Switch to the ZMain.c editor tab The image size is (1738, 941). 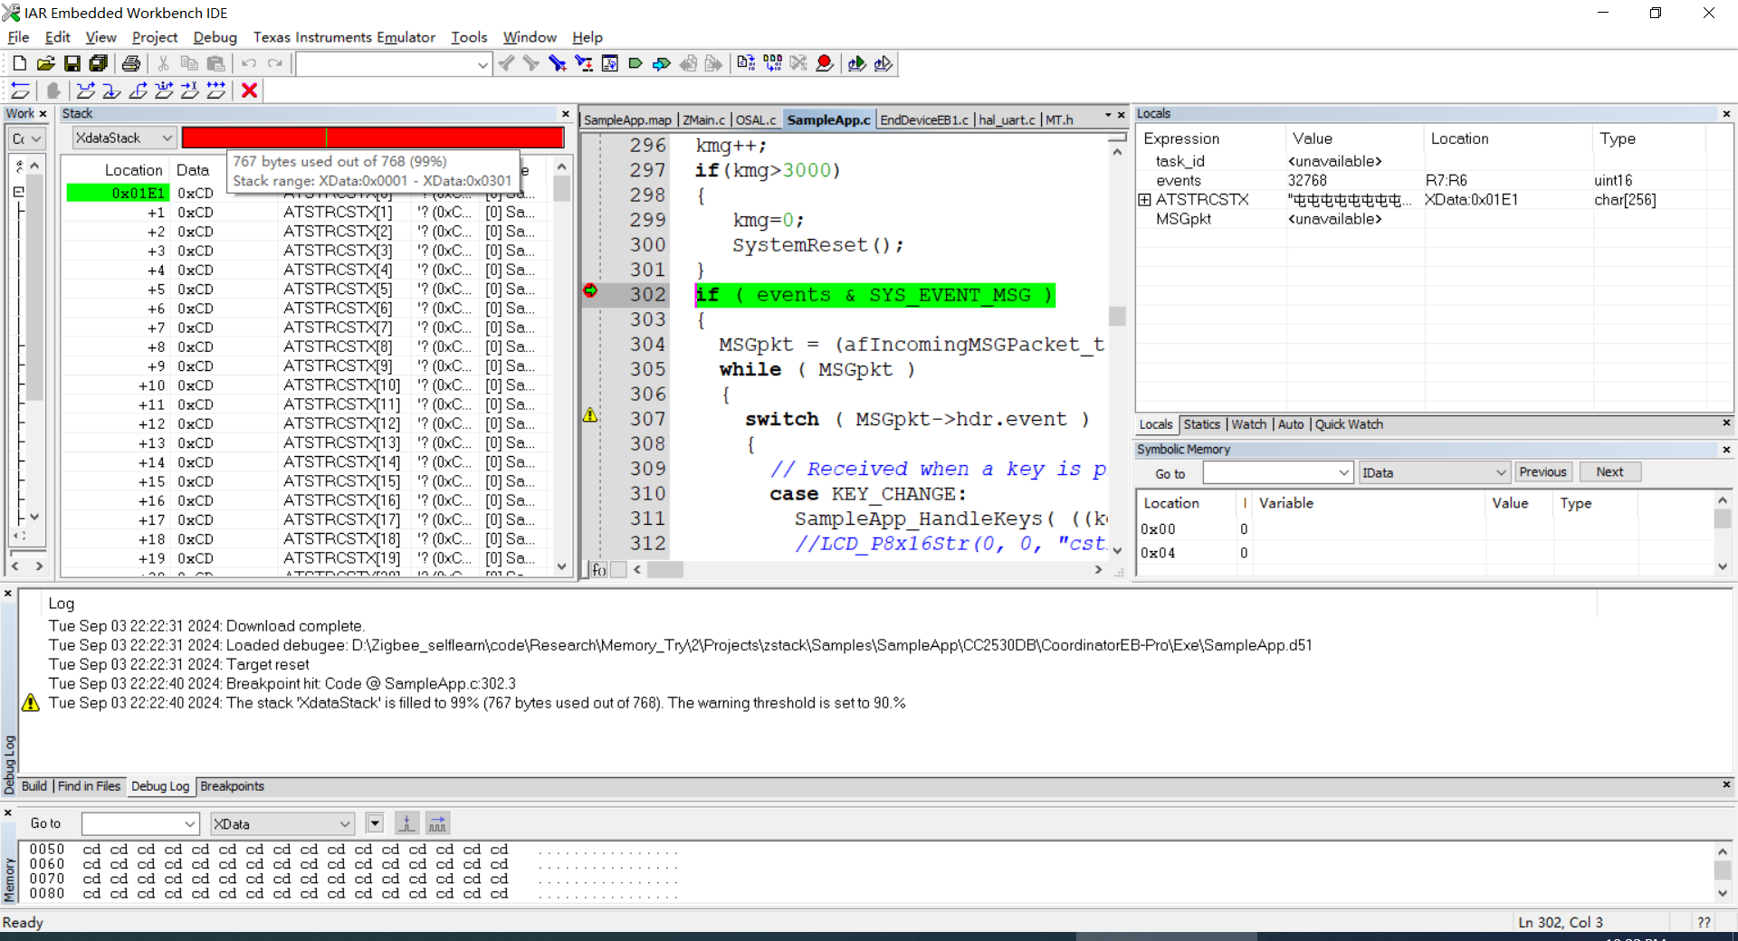[703, 119]
